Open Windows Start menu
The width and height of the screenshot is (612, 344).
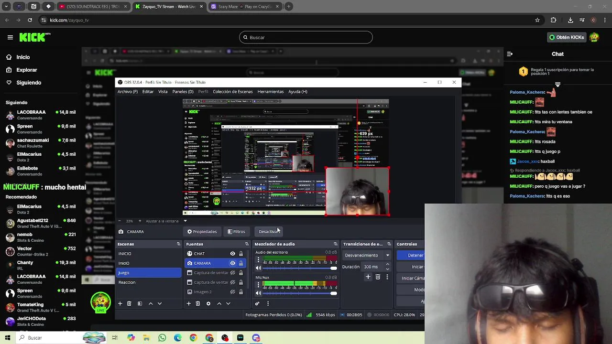(x=8, y=338)
